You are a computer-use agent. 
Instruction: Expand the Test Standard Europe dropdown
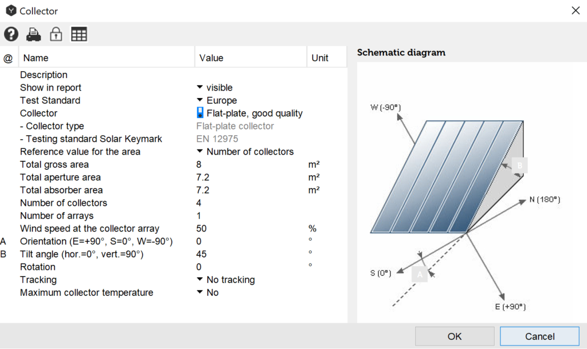click(200, 100)
